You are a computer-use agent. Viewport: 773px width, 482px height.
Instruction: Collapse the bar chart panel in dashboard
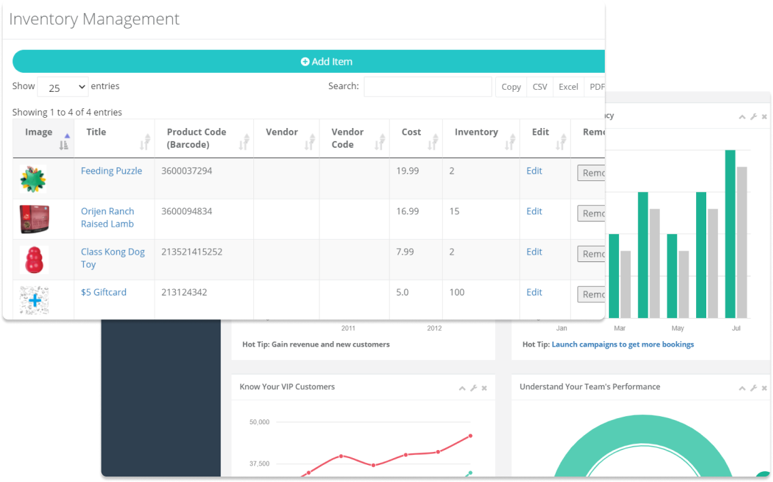(x=742, y=117)
